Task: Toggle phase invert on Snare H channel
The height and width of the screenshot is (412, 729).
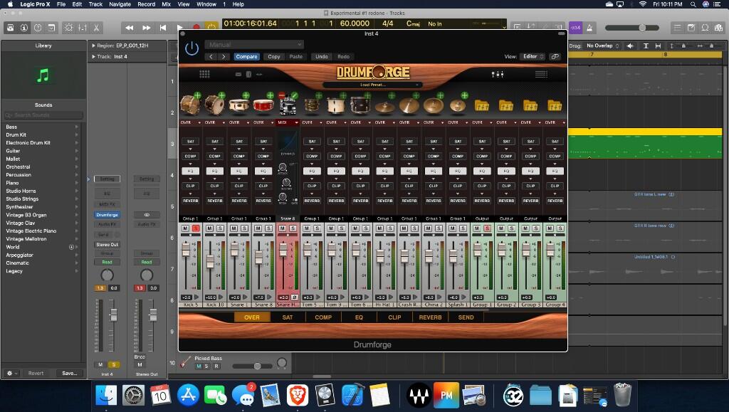Action: tap(294, 297)
